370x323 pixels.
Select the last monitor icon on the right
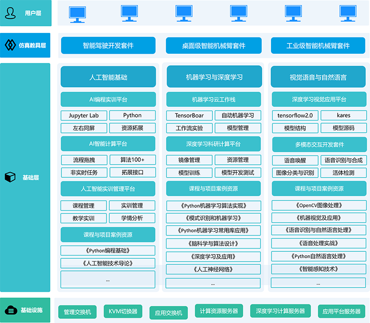point(347,13)
